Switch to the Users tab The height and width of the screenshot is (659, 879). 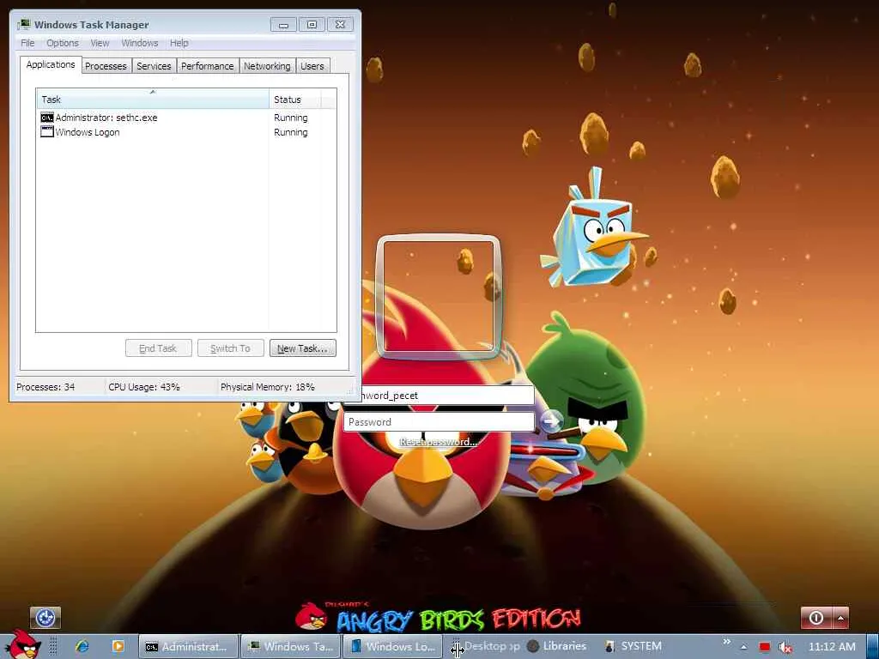pyautogui.click(x=312, y=66)
